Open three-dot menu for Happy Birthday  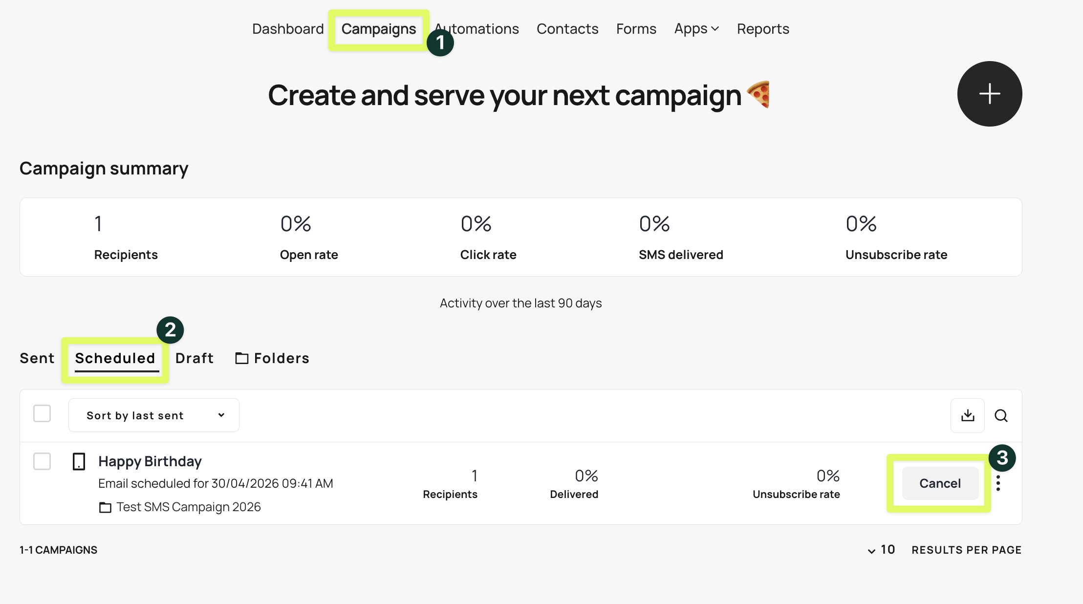click(x=998, y=483)
